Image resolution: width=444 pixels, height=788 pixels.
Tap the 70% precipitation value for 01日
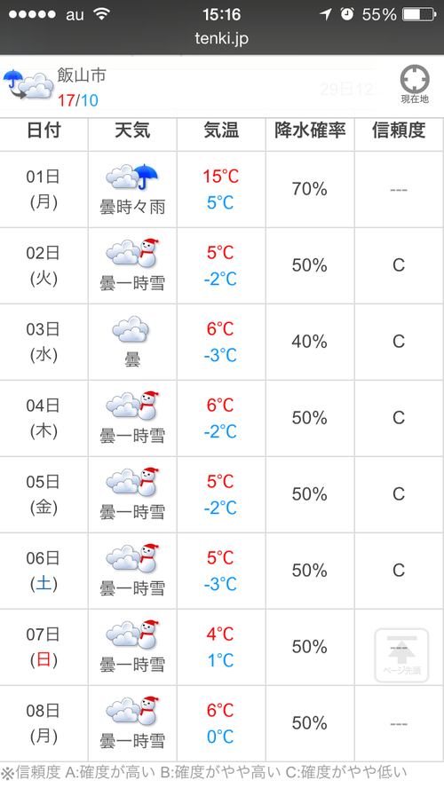[x=310, y=190]
